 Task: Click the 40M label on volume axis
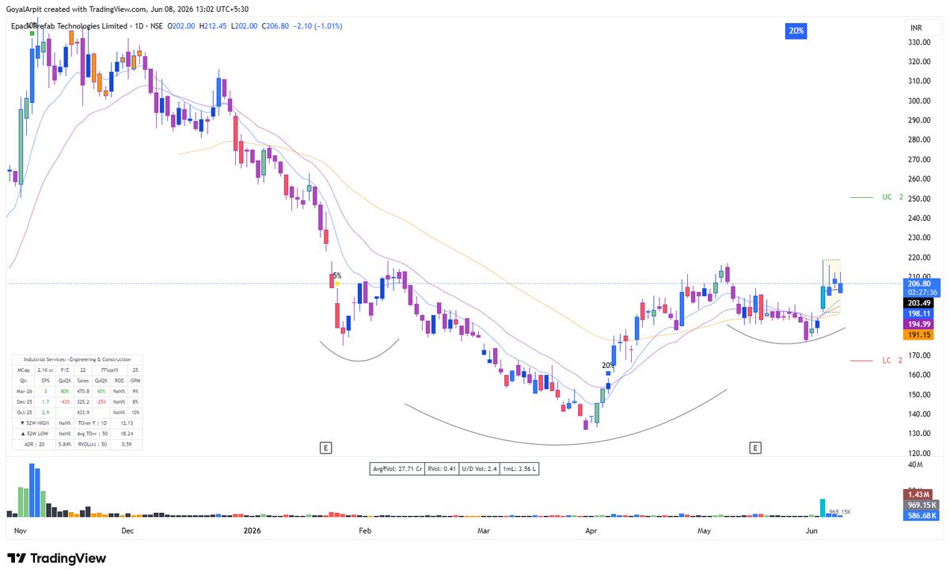(x=914, y=464)
